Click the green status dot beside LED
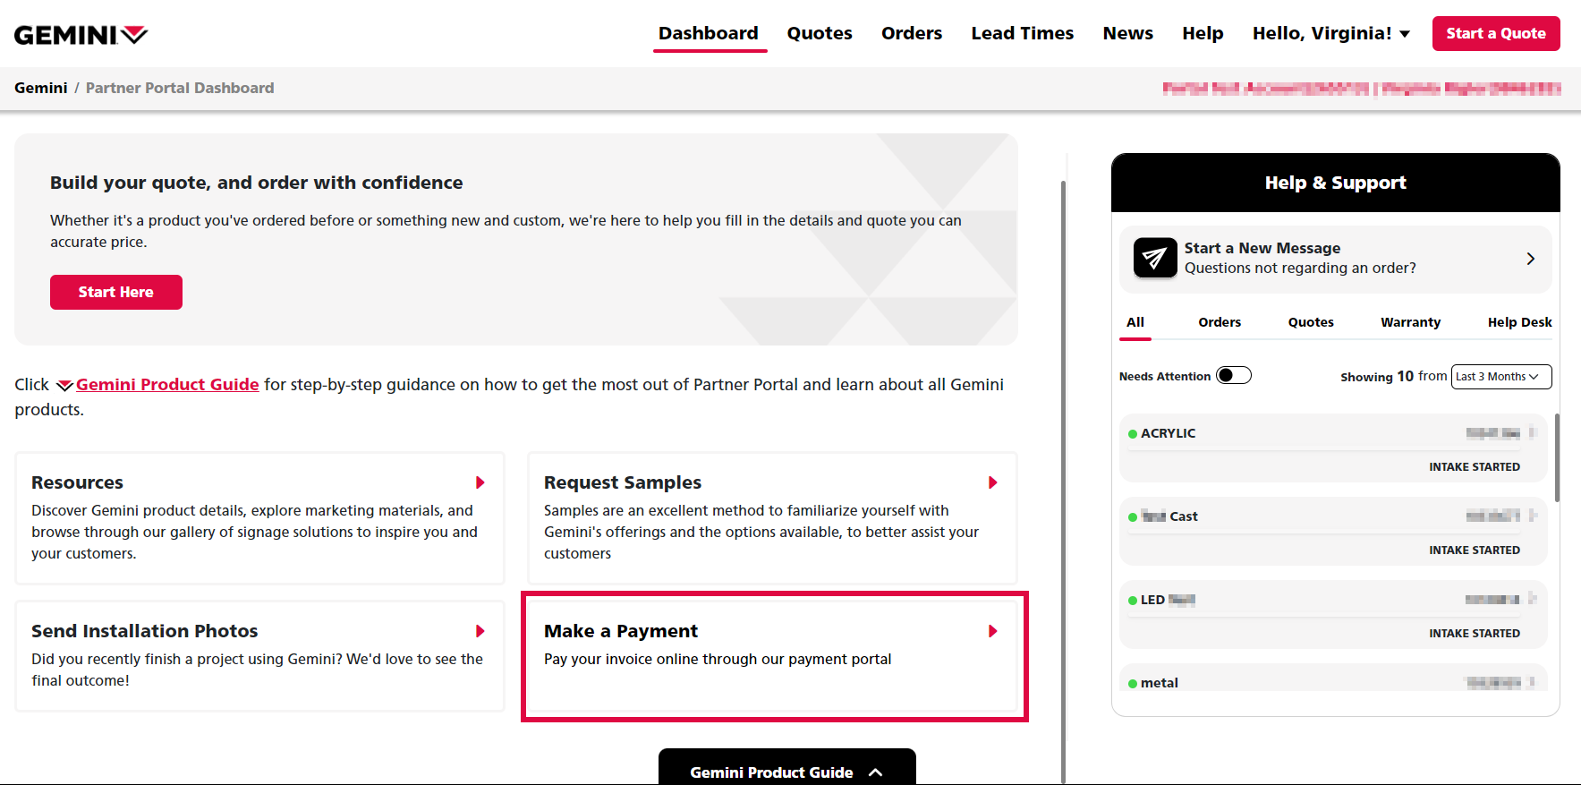The height and width of the screenshot is (785, 1581). [1133, 601]
